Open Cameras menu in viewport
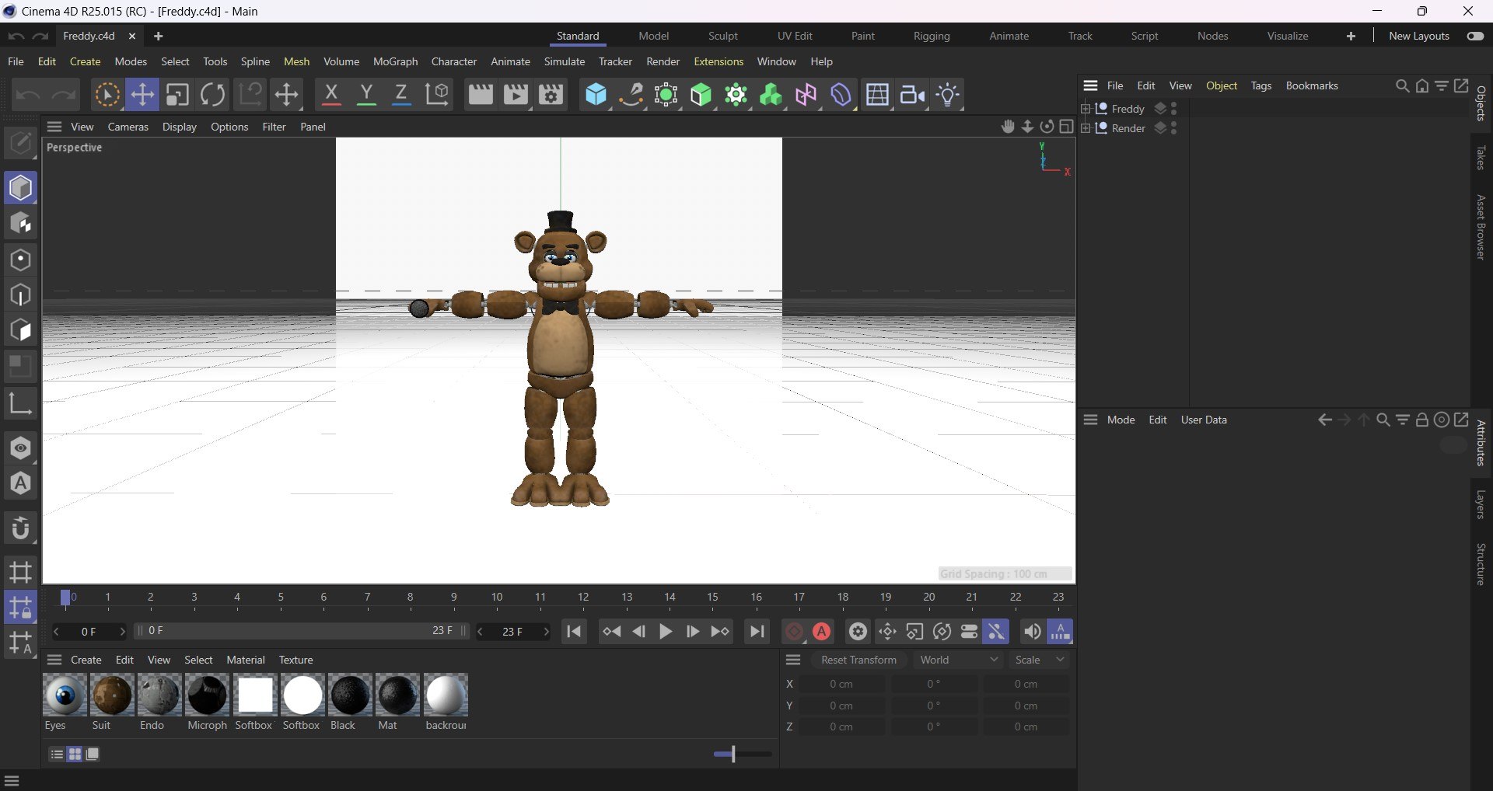This screenshot has width=1493, height=791. (x=128, y=127)
